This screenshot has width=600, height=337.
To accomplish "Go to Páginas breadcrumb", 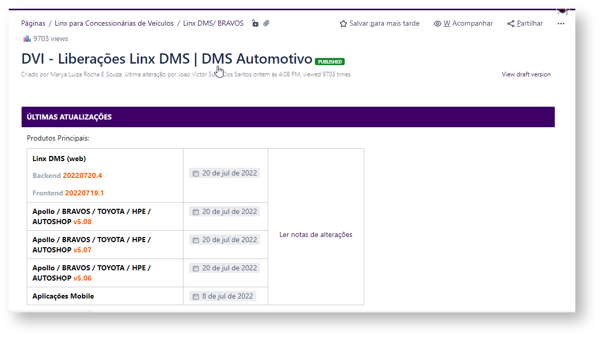I will click(x=33, y=23).
